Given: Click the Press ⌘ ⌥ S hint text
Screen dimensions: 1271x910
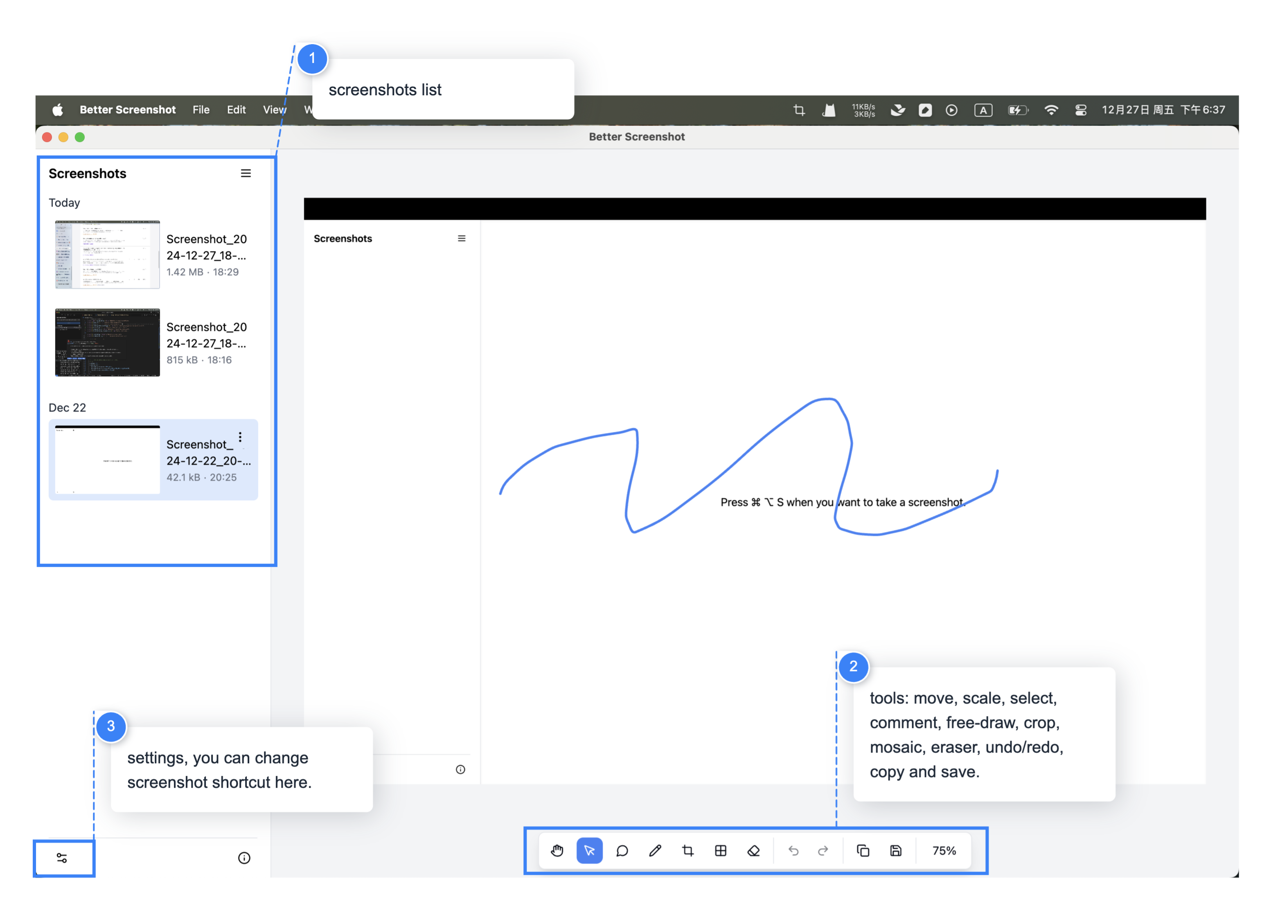Looking at the screenshot, I should tap(842, 502).
